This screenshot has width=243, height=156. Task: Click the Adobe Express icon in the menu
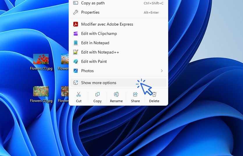(76, 24)
